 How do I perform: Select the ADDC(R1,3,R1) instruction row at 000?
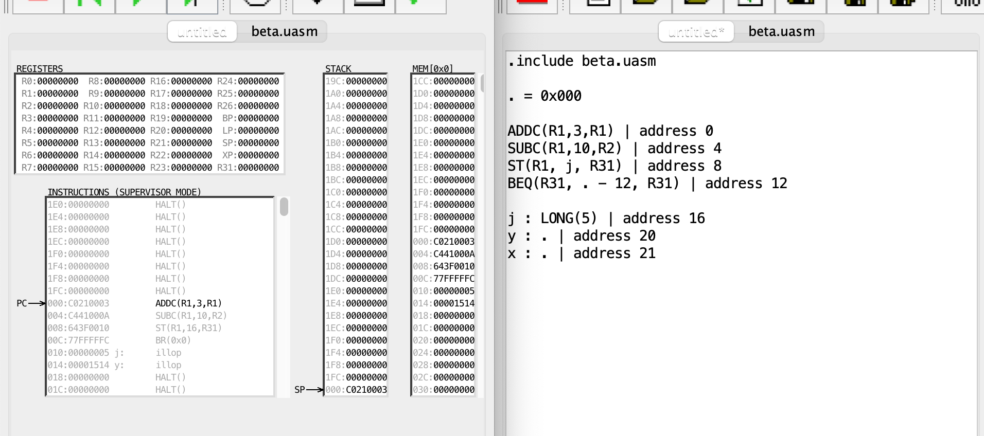(x=160, y=303)
